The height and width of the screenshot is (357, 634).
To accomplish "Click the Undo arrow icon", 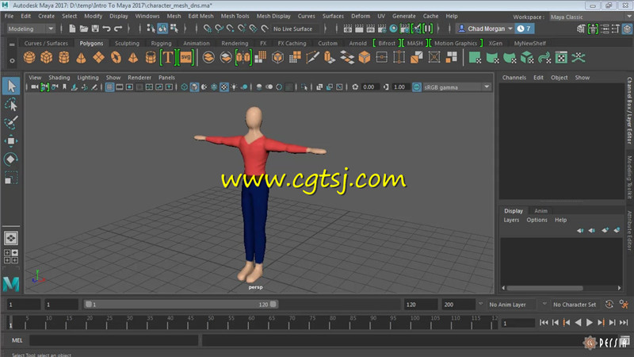I will coord(106,29).
